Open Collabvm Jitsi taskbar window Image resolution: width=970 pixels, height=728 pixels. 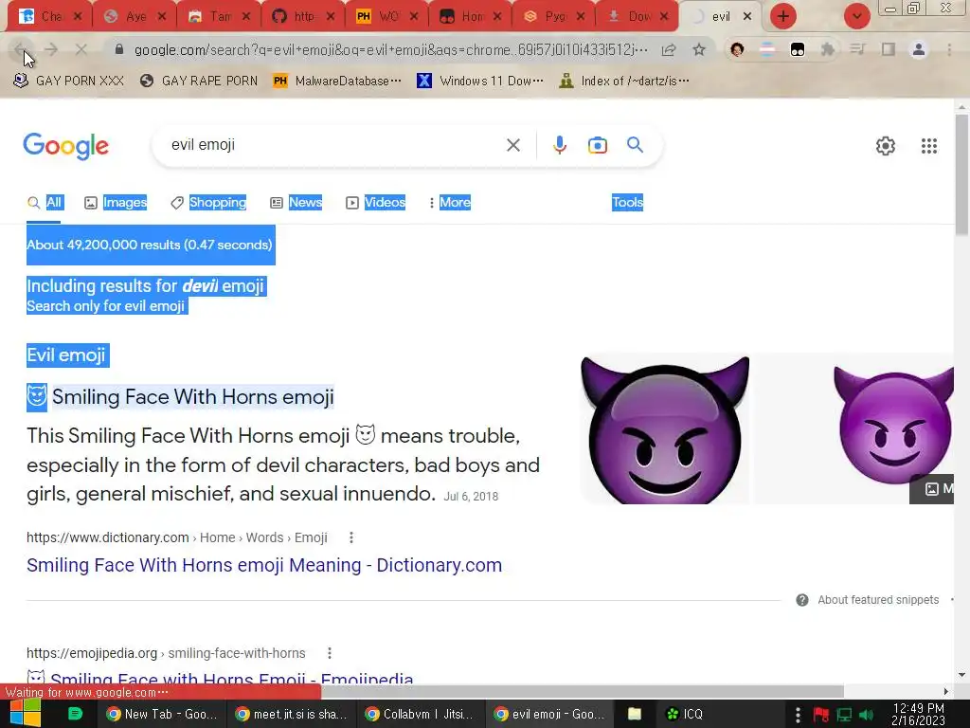(421, 714)
